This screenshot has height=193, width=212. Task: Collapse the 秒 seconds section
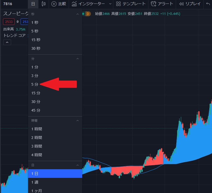[78, 14]
